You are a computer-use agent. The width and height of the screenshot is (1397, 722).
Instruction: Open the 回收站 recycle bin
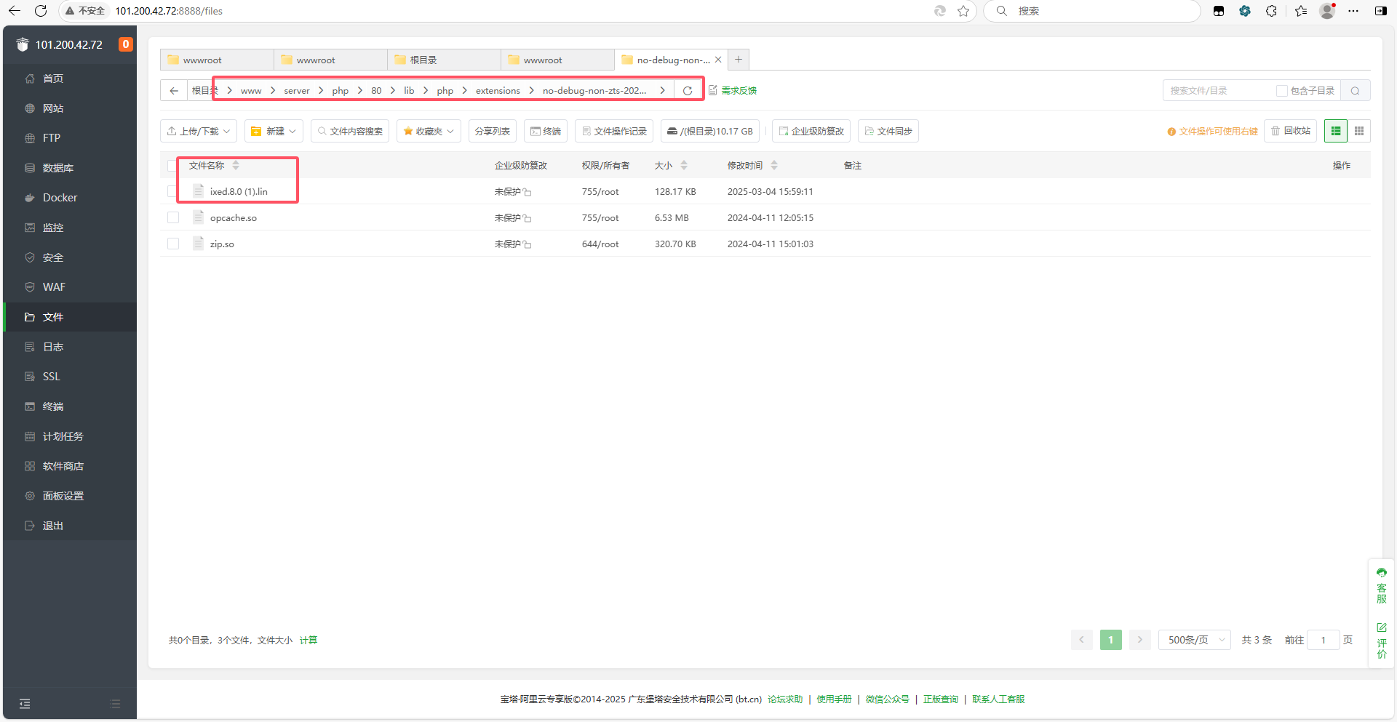pos(1290,131)
